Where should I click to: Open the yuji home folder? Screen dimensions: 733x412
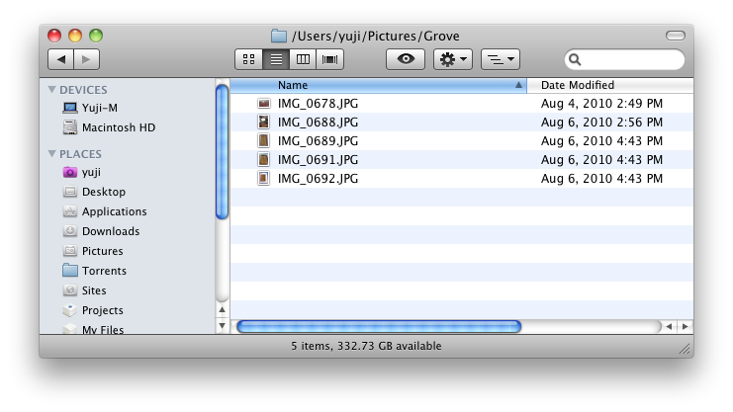click(91, 172)
